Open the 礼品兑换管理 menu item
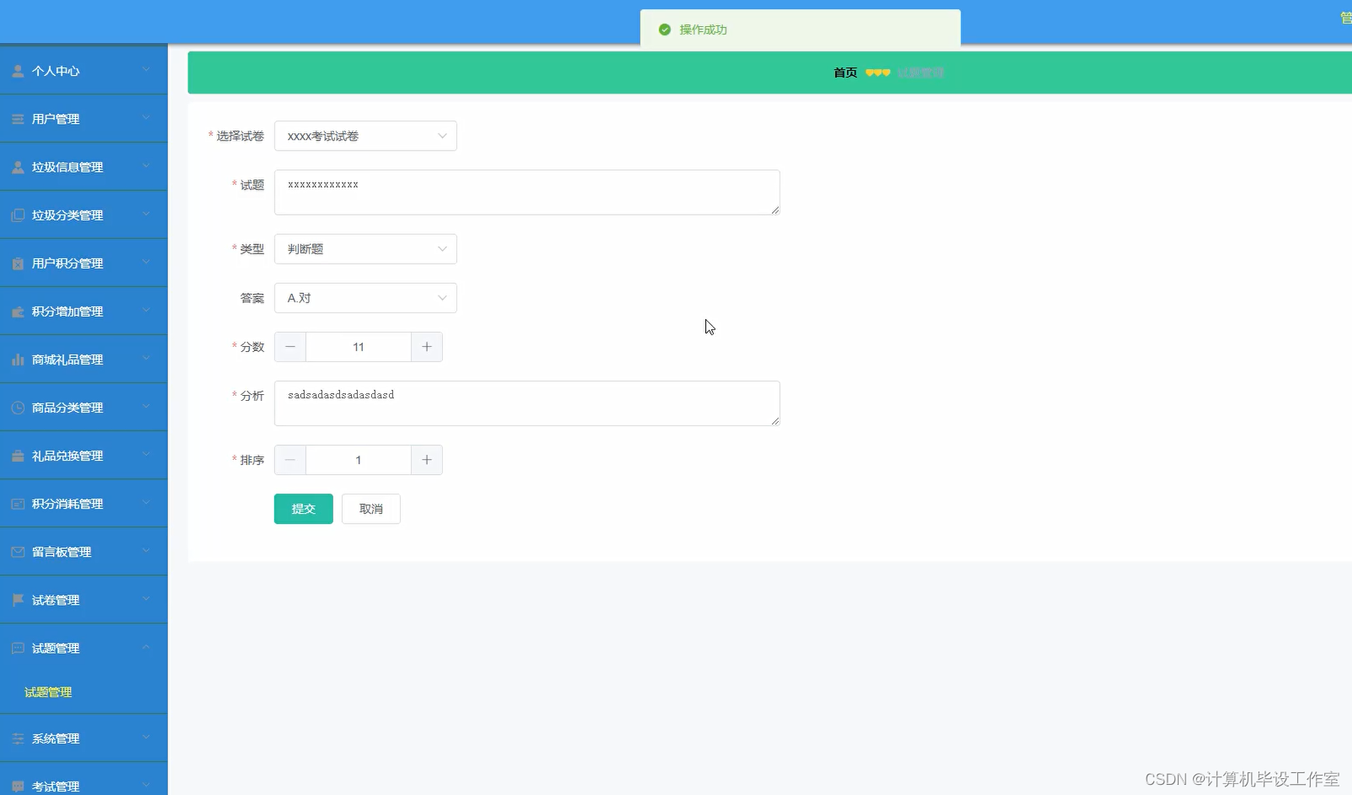Screen dimensions: 1352x795 coord(83,455)
